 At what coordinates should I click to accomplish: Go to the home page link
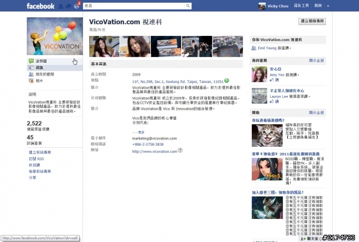(x=318, y=6)
